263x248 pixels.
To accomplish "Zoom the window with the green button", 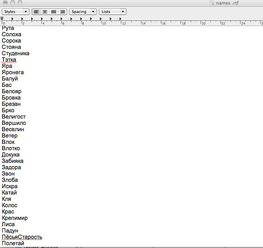I will (20, 3).
